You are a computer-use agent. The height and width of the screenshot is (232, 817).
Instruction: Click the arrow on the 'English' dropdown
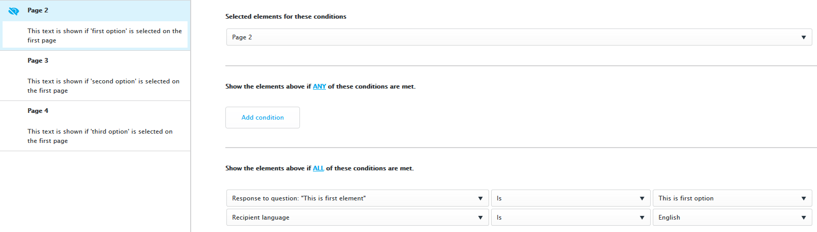point(804,218)
